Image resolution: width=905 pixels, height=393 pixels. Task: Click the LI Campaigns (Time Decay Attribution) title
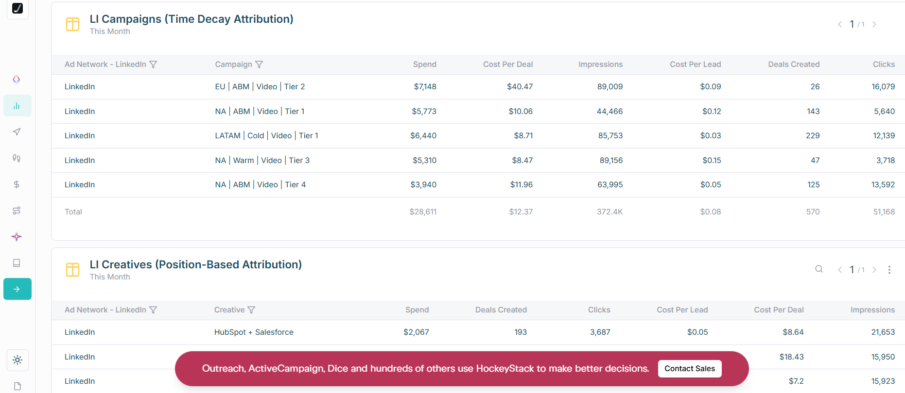click(191, 19)
